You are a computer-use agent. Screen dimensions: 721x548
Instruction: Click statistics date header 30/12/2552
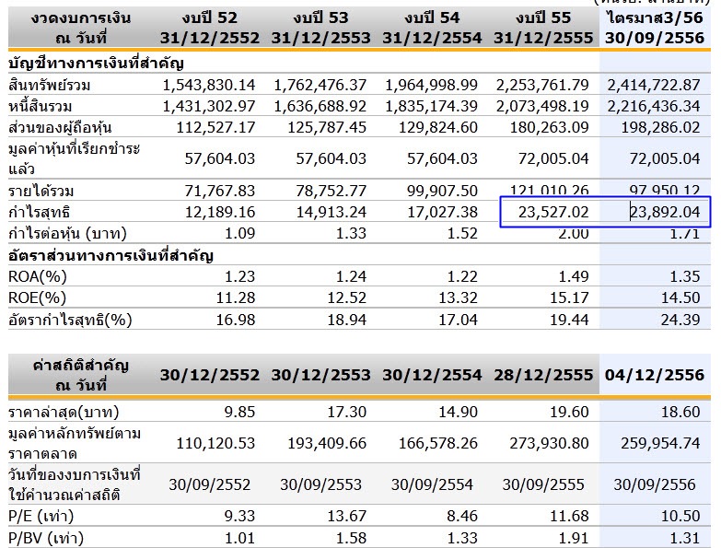tap(210, 375)
